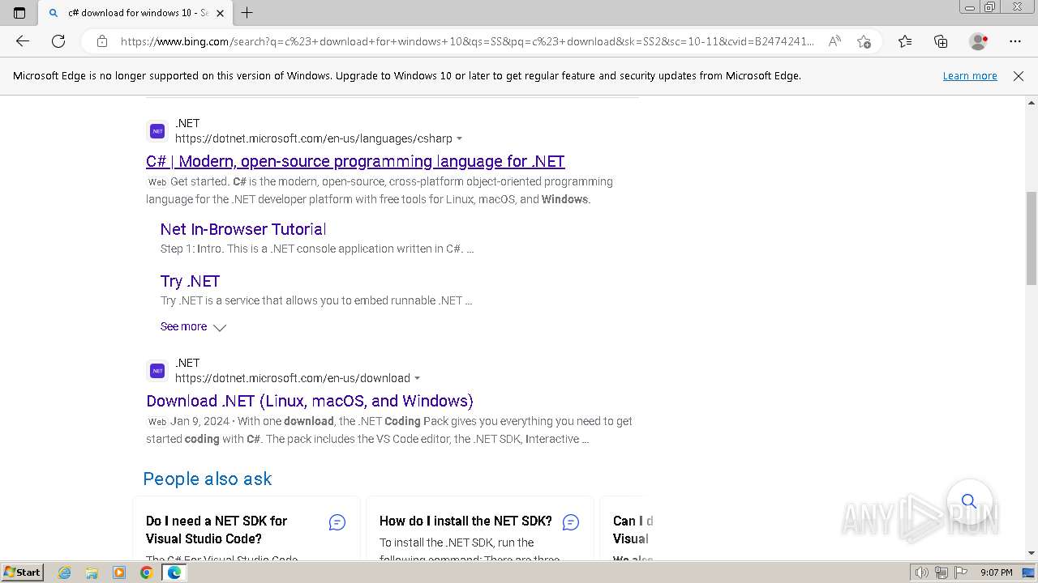Click chat icon on NET SDK for VS Code card
Screen dimensions: 1038x583
[337, 522]
